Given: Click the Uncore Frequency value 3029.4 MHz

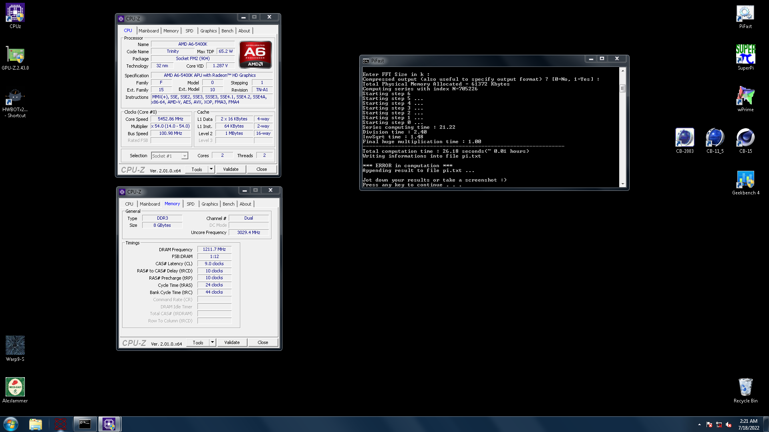Looking at the screenshot, I should click(249, 233).
